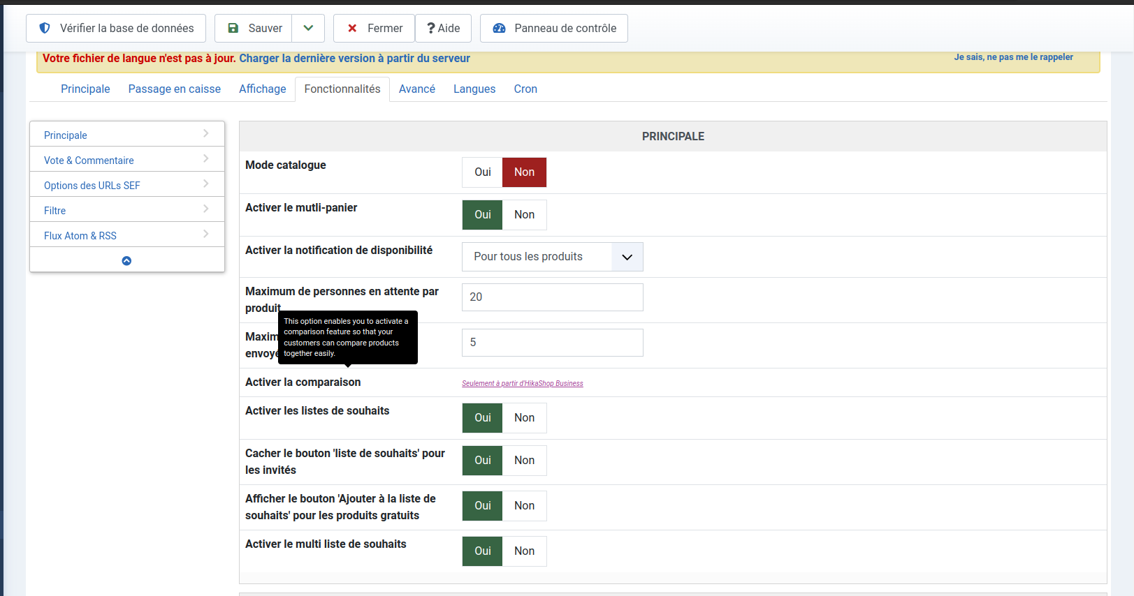
Task: Set Mode catalogue to Non
Action: [x=524, y=172]
